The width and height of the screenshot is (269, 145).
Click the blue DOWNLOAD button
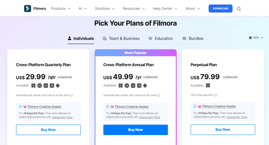click(x=220, y=9)
